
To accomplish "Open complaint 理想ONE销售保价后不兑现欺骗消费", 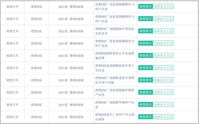I will [115, 56].
